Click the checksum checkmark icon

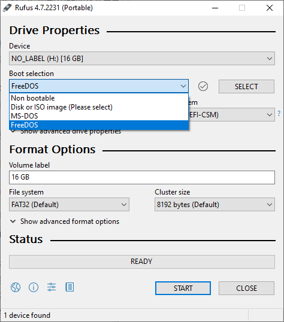[x=203, y=86]
